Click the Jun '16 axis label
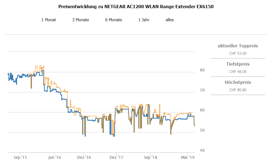 [x=54, y=157]
